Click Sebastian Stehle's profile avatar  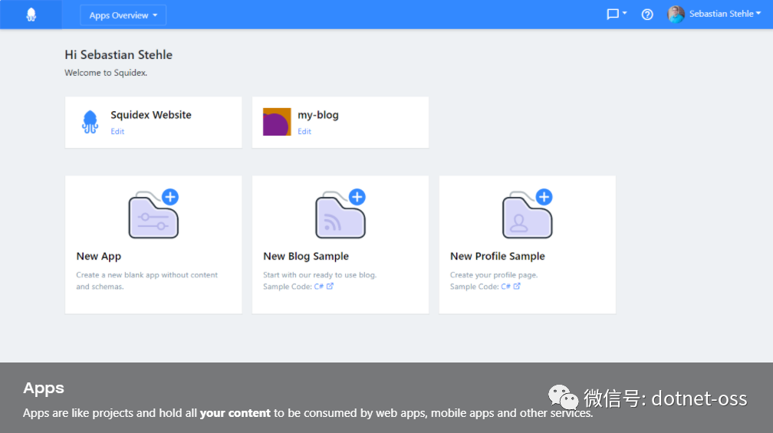click(676, 15)
